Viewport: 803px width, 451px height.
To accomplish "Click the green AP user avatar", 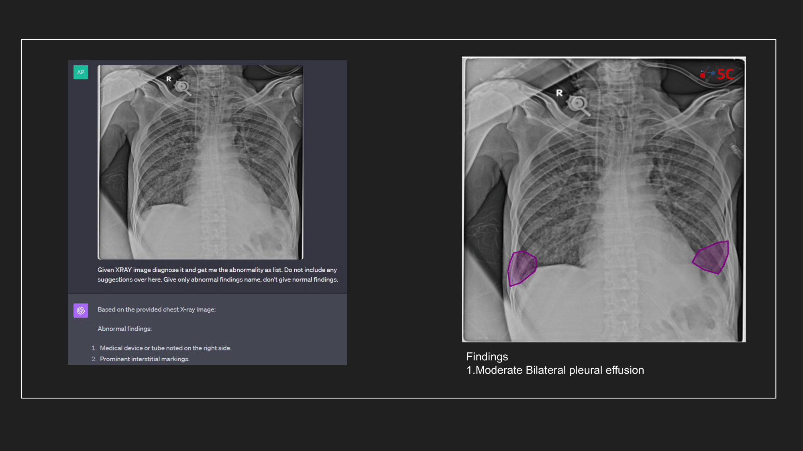I will tap(81, 72).
